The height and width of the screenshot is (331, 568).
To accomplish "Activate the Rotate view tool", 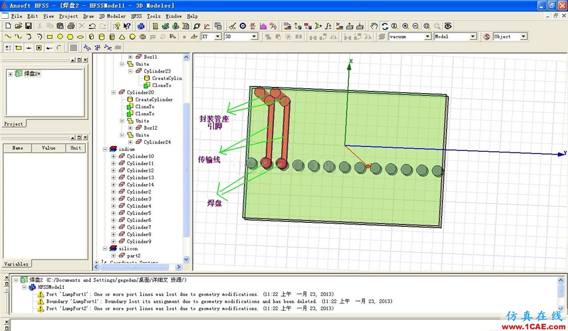I will coord(385,26).
